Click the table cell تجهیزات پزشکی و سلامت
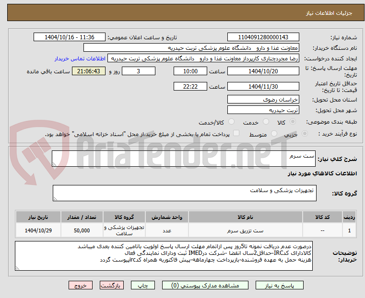The image size is (365, 298). [x=124, y=230]
